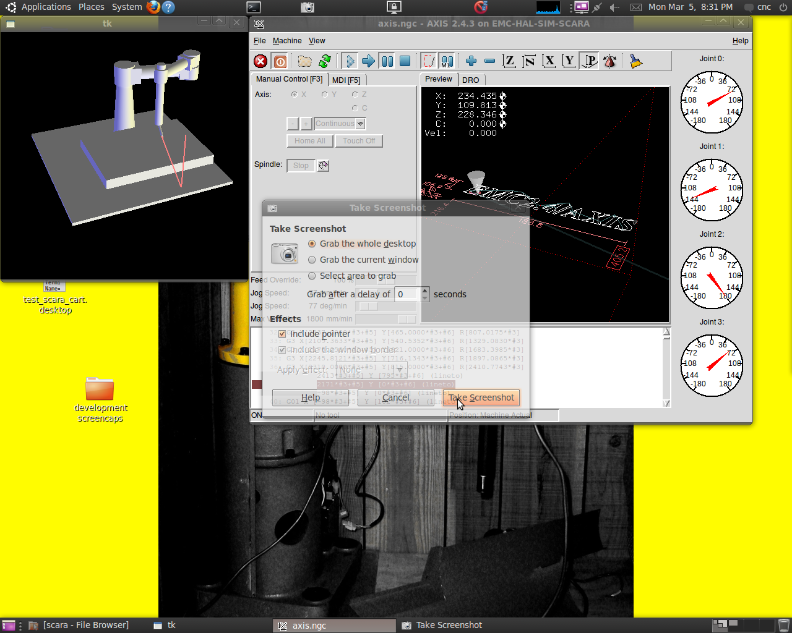Click the G-code listing vertical scrollbar
This screenshot has height=633, width=792.
tap(666, 367)
